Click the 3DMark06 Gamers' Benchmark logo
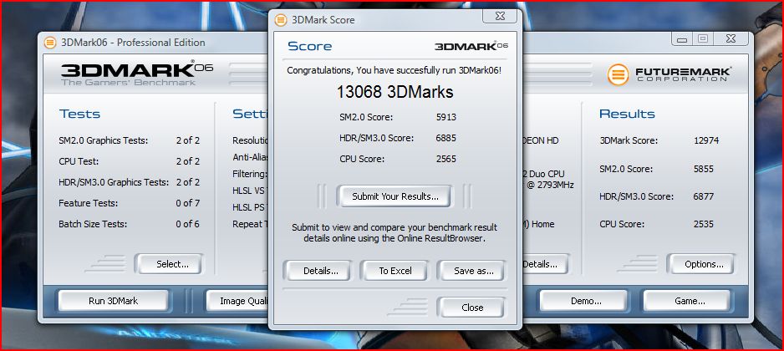This screenshot has height=351, width=784. pos(136,73)
